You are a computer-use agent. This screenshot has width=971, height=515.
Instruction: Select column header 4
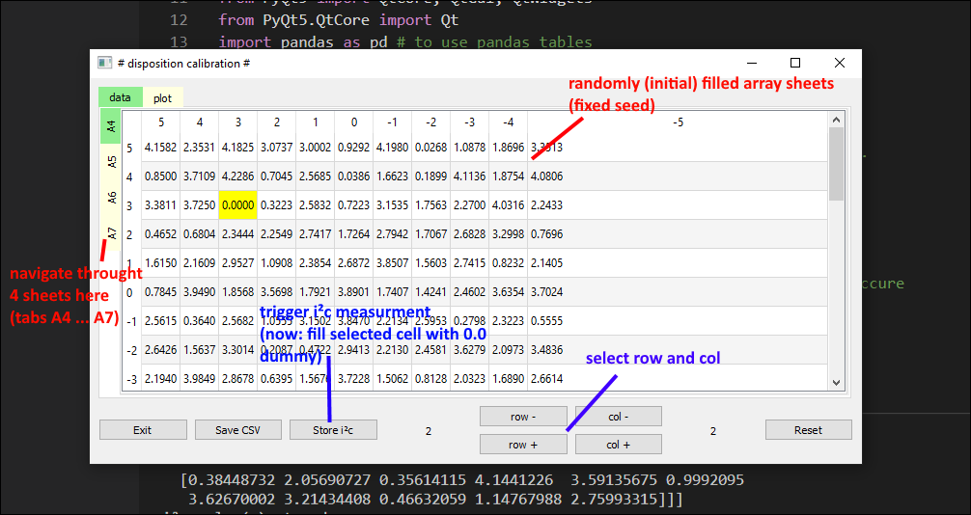(x=200, y=122)
